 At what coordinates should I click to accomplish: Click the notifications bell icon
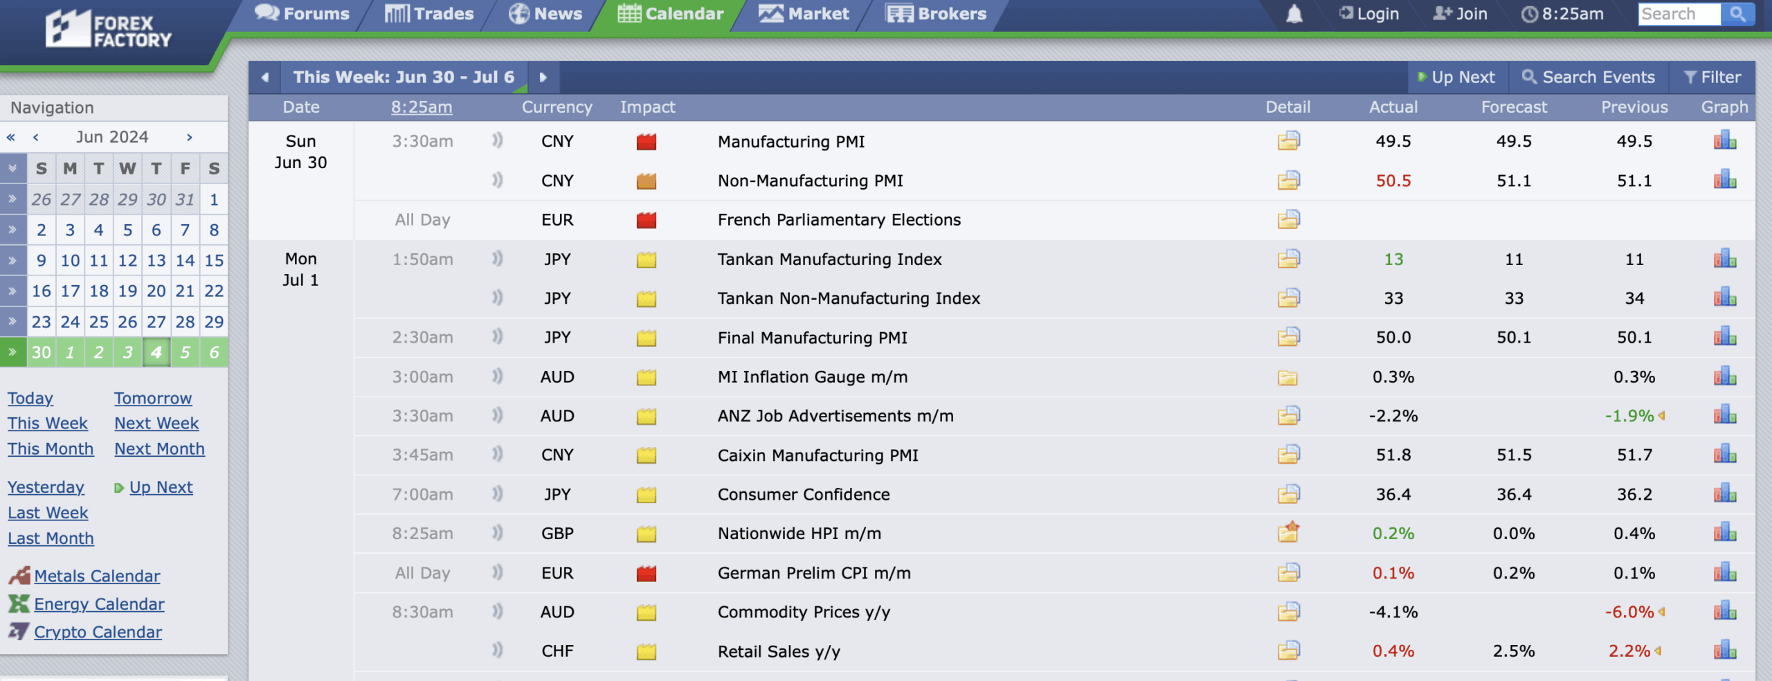[x=1294, y=14]
